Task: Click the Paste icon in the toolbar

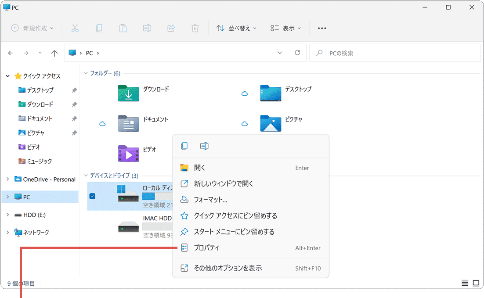Action: [x=123, y=28]
